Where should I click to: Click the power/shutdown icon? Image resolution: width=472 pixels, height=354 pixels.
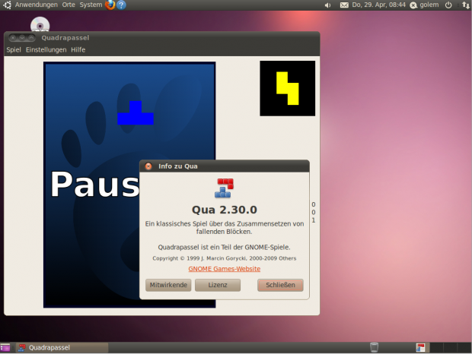[448, 5]
